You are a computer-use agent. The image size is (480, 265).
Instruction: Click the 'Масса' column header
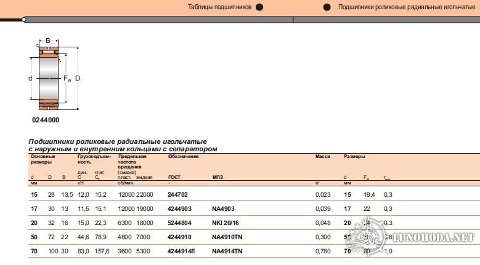pos(323,156)
